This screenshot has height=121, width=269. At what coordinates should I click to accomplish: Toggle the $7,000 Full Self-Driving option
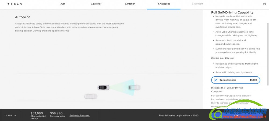click(x=236, y=80)
